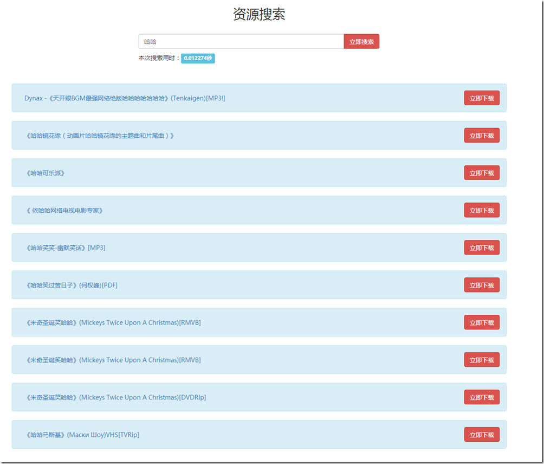
Task: Open the 《哈哈镜花缘（动画片...主题曲和片尾曲）》 title
Action: point(100,136)
